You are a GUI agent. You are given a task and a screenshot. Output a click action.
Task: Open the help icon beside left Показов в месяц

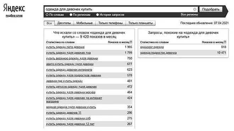(131, 42)
